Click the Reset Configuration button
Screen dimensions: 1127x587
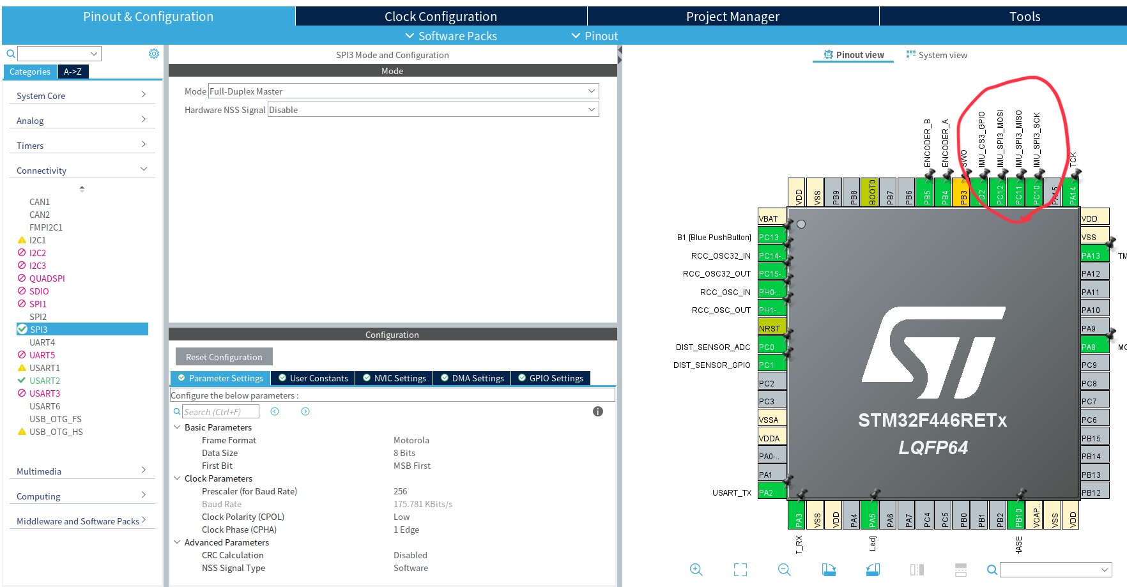[x=224, y=357]
